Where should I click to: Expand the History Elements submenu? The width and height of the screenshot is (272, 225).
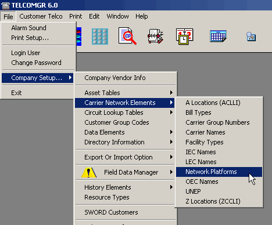click(125, 187)
